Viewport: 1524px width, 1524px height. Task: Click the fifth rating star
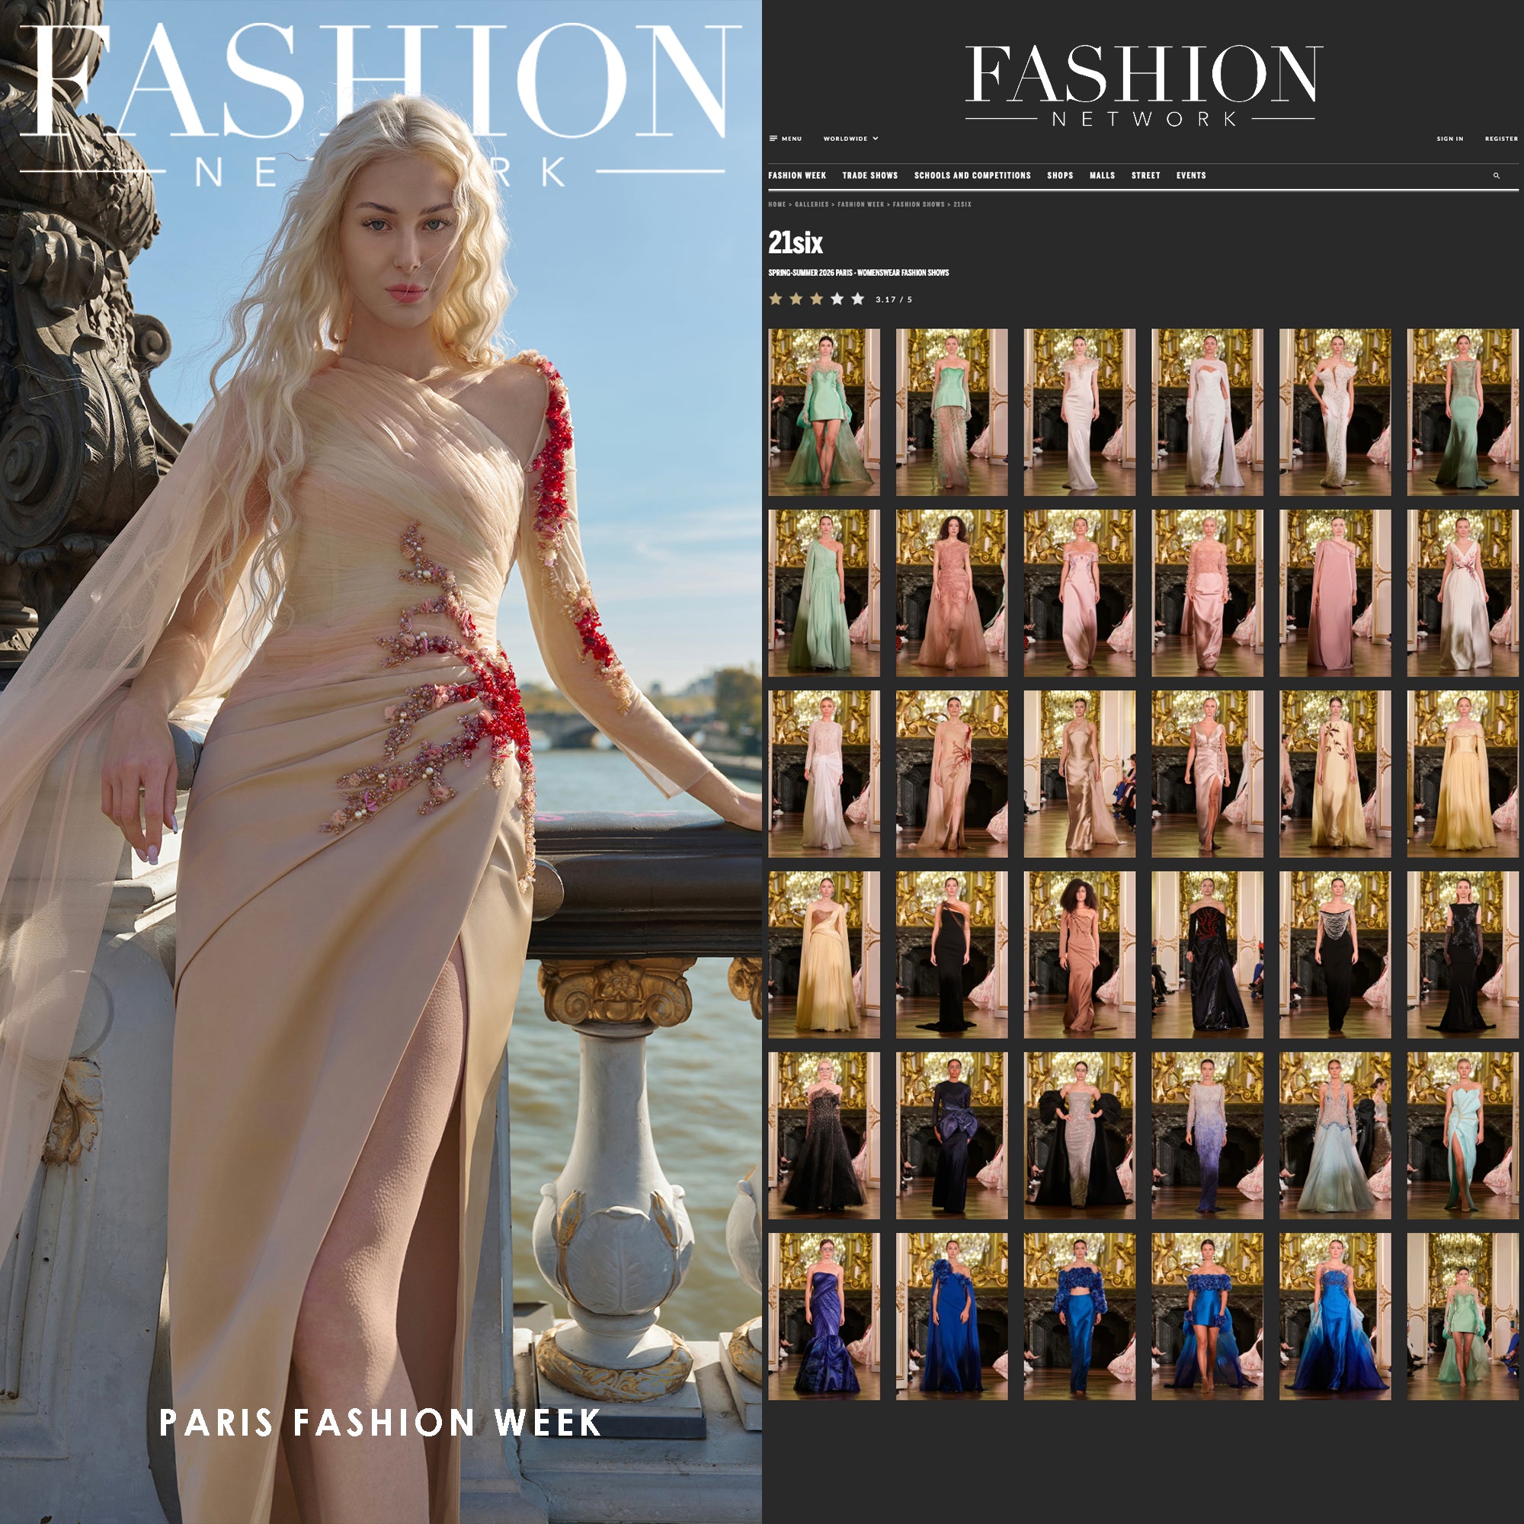point(857,299)
